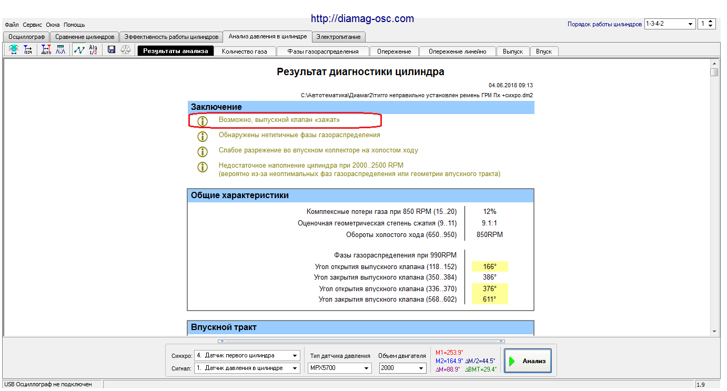The image size is (727, 391).
Task: Select the Результаты анализа sub-tab
Action: (x=176, y=51)
